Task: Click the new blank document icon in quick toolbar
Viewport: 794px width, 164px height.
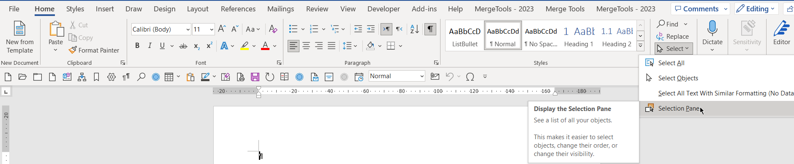Action: [x=8, y=77]
